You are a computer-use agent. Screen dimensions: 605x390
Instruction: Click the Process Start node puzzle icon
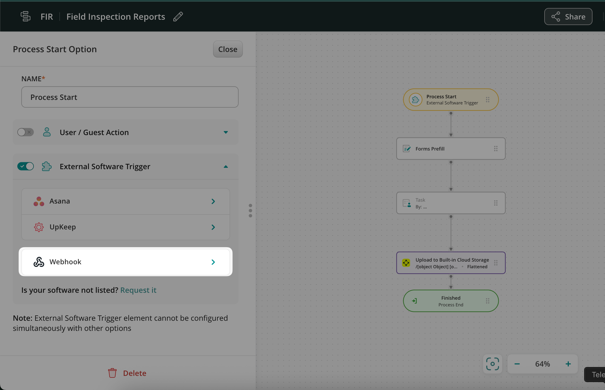(x=415, y=100)
